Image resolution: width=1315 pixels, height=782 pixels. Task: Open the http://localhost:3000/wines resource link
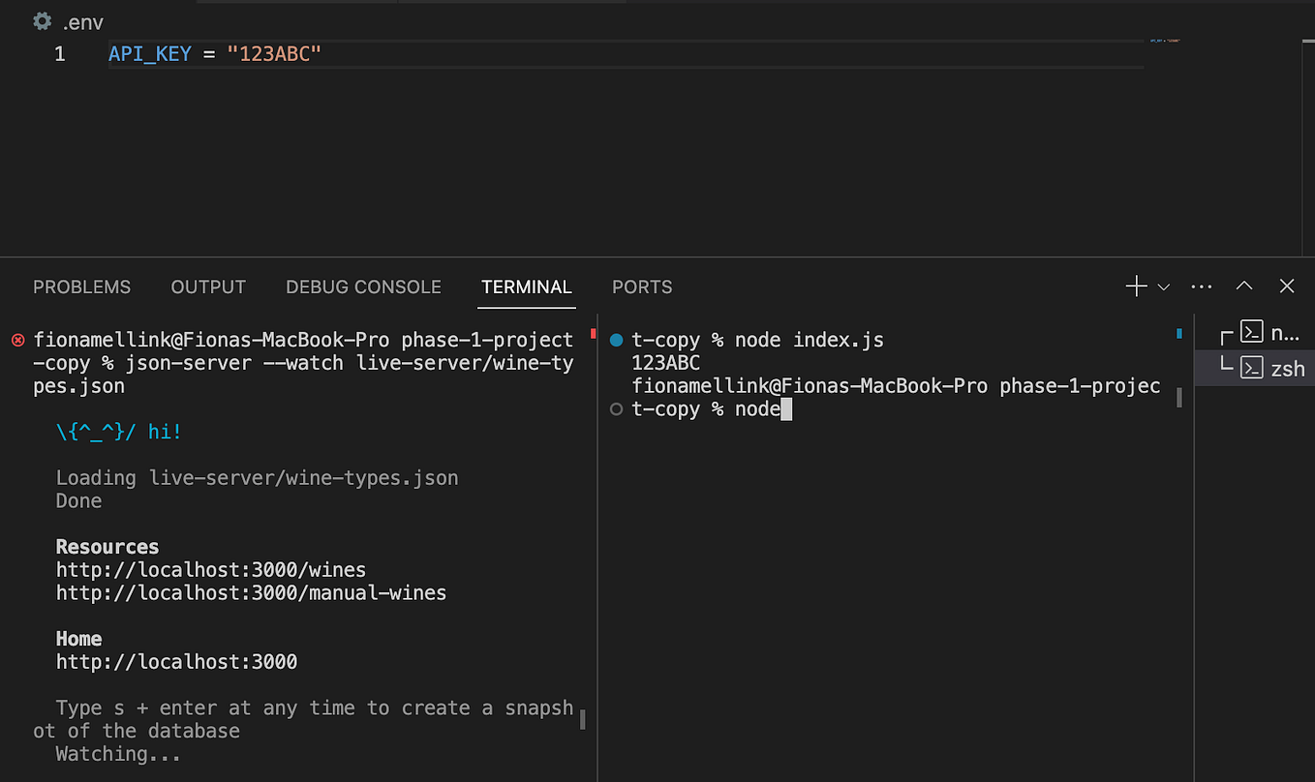click(x=210, y=569)
